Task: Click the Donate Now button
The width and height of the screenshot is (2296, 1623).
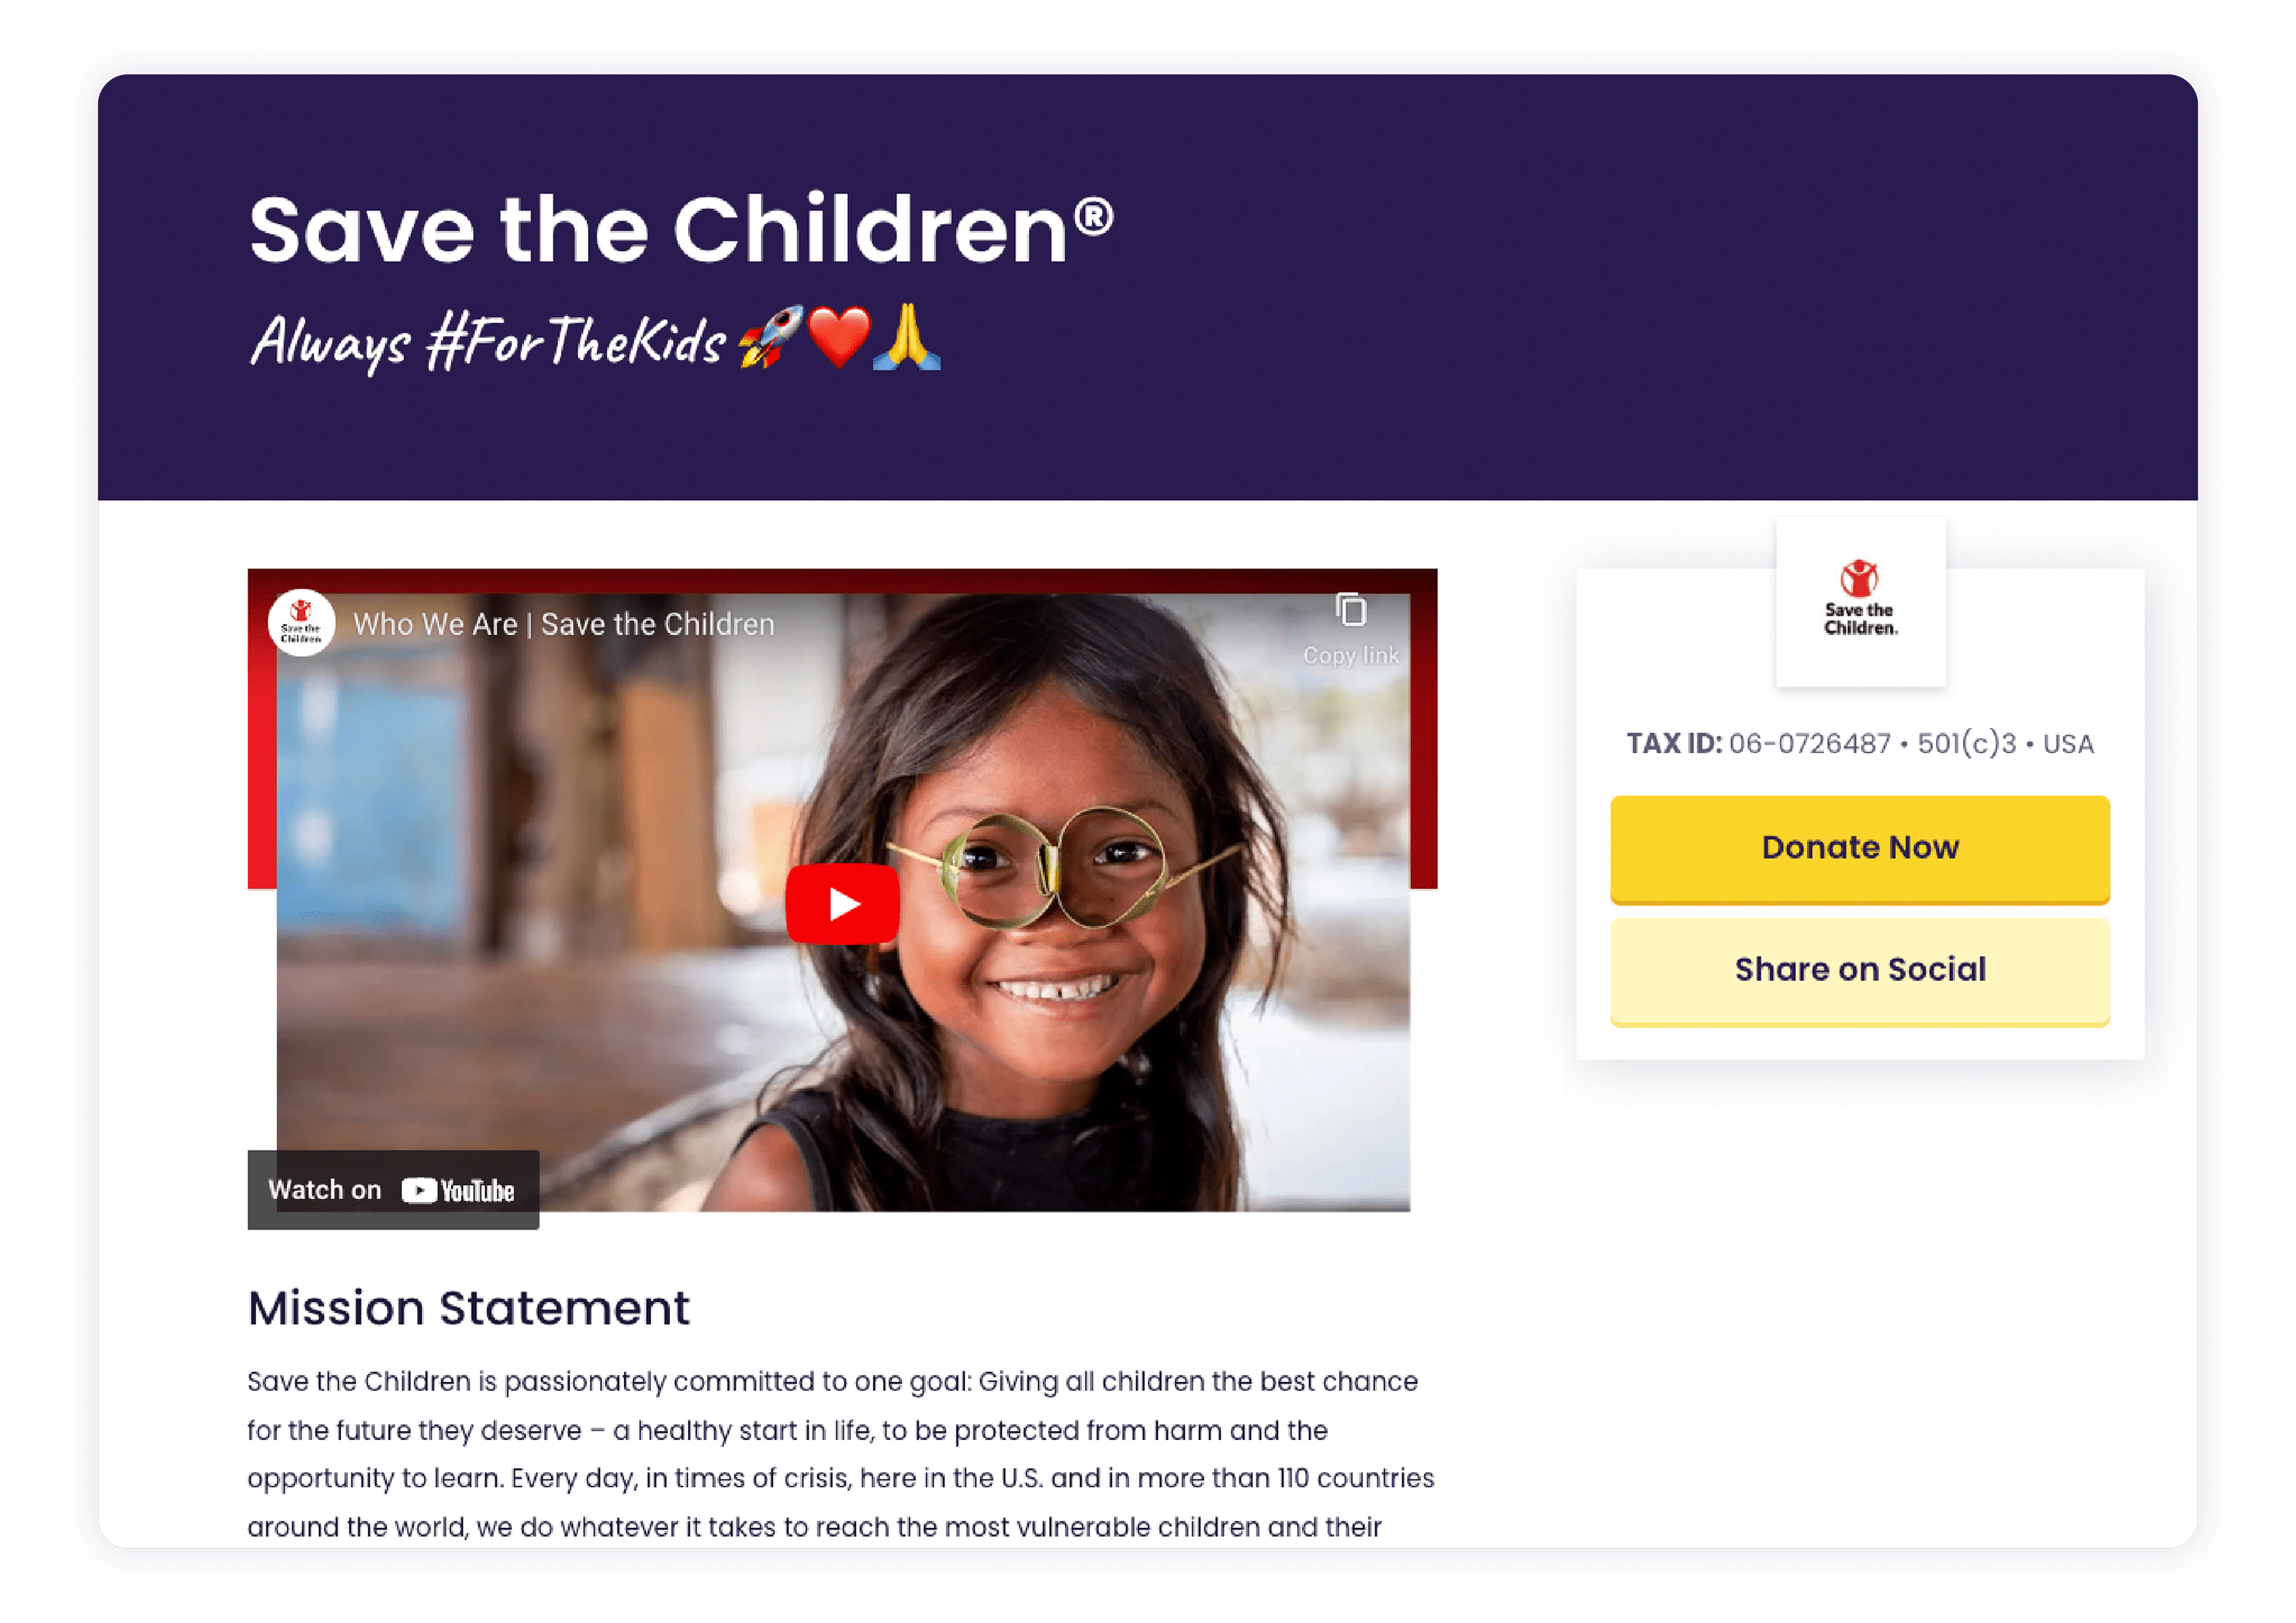Action: (x=1860, y=848)
